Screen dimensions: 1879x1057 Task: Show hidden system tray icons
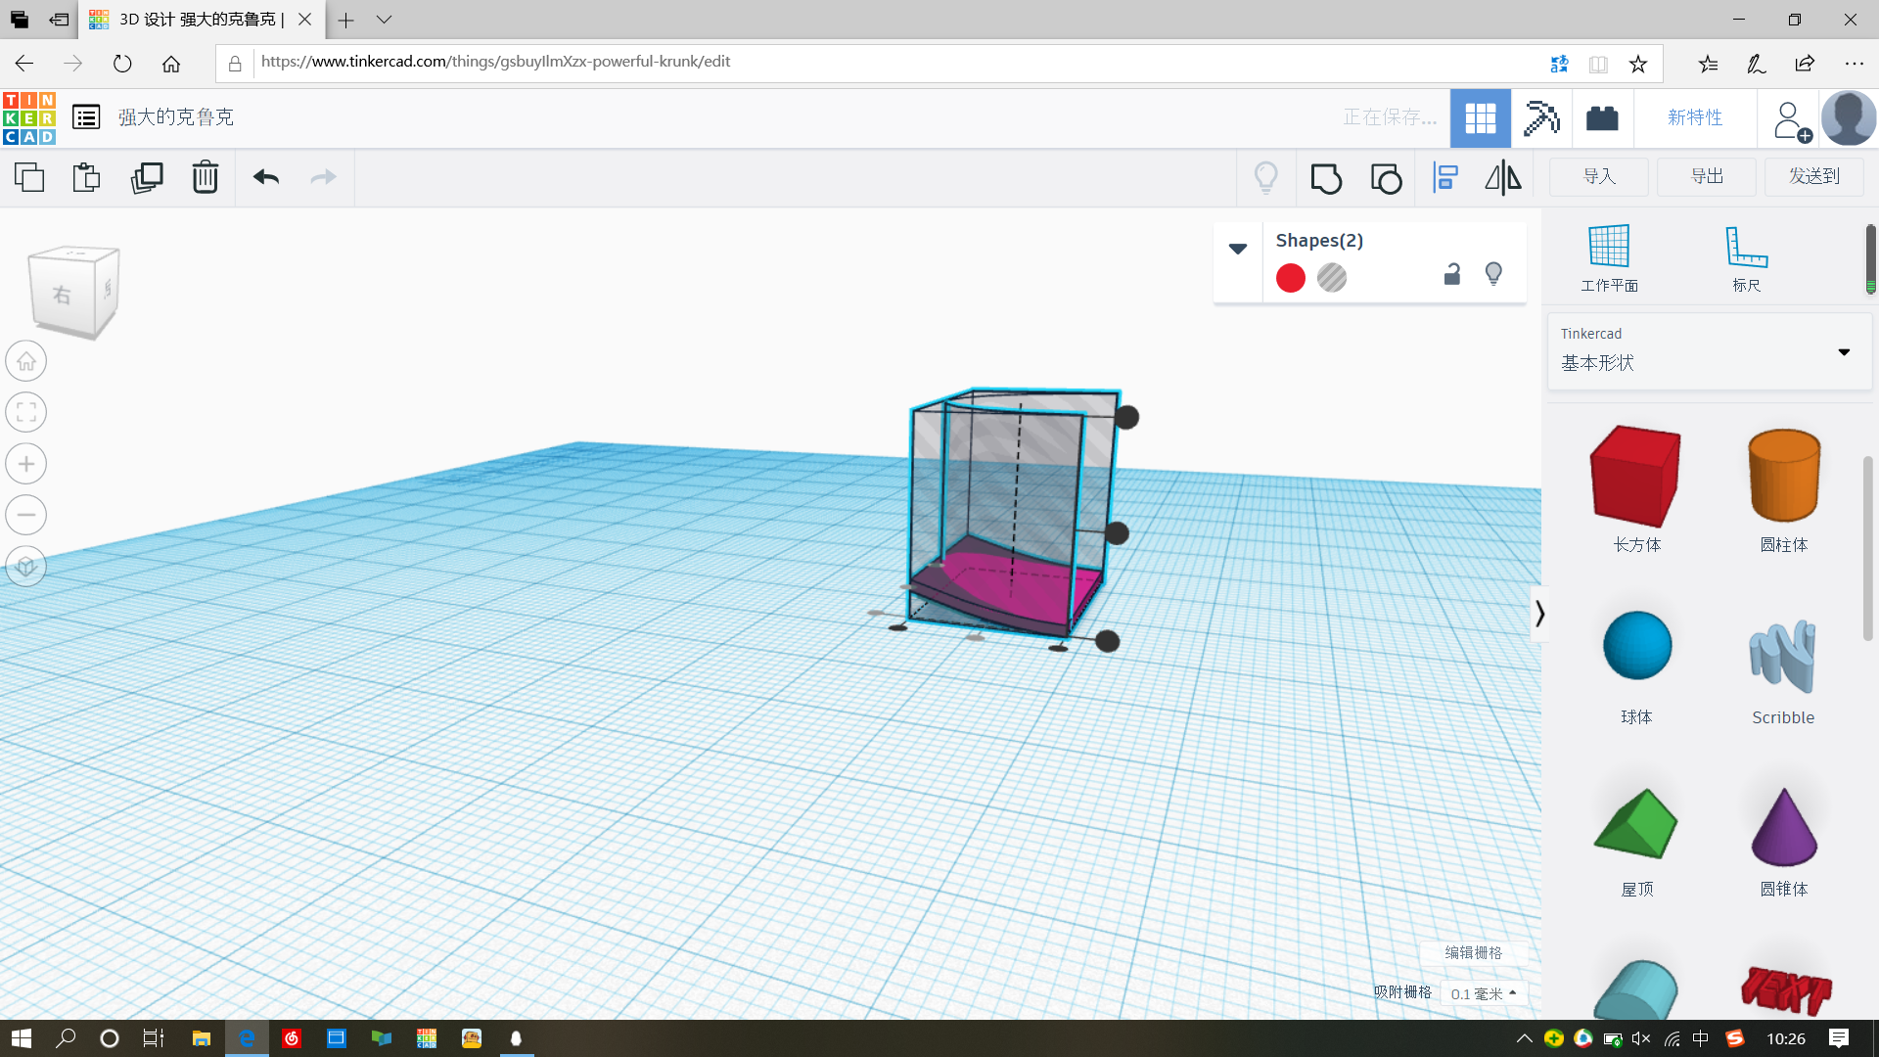pyautogui.click(x=1524, y=1038)
